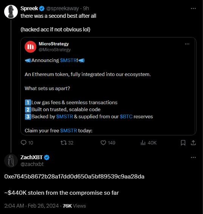Open ZachXBT's tweet three-dot more menu
This screenshot has height=214, width=203.
click(x=193, y=157)
